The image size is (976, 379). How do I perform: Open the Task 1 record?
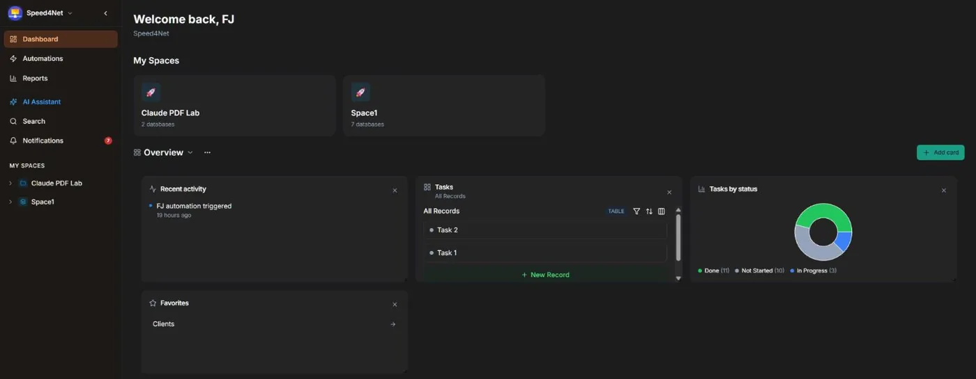[545, 253]
